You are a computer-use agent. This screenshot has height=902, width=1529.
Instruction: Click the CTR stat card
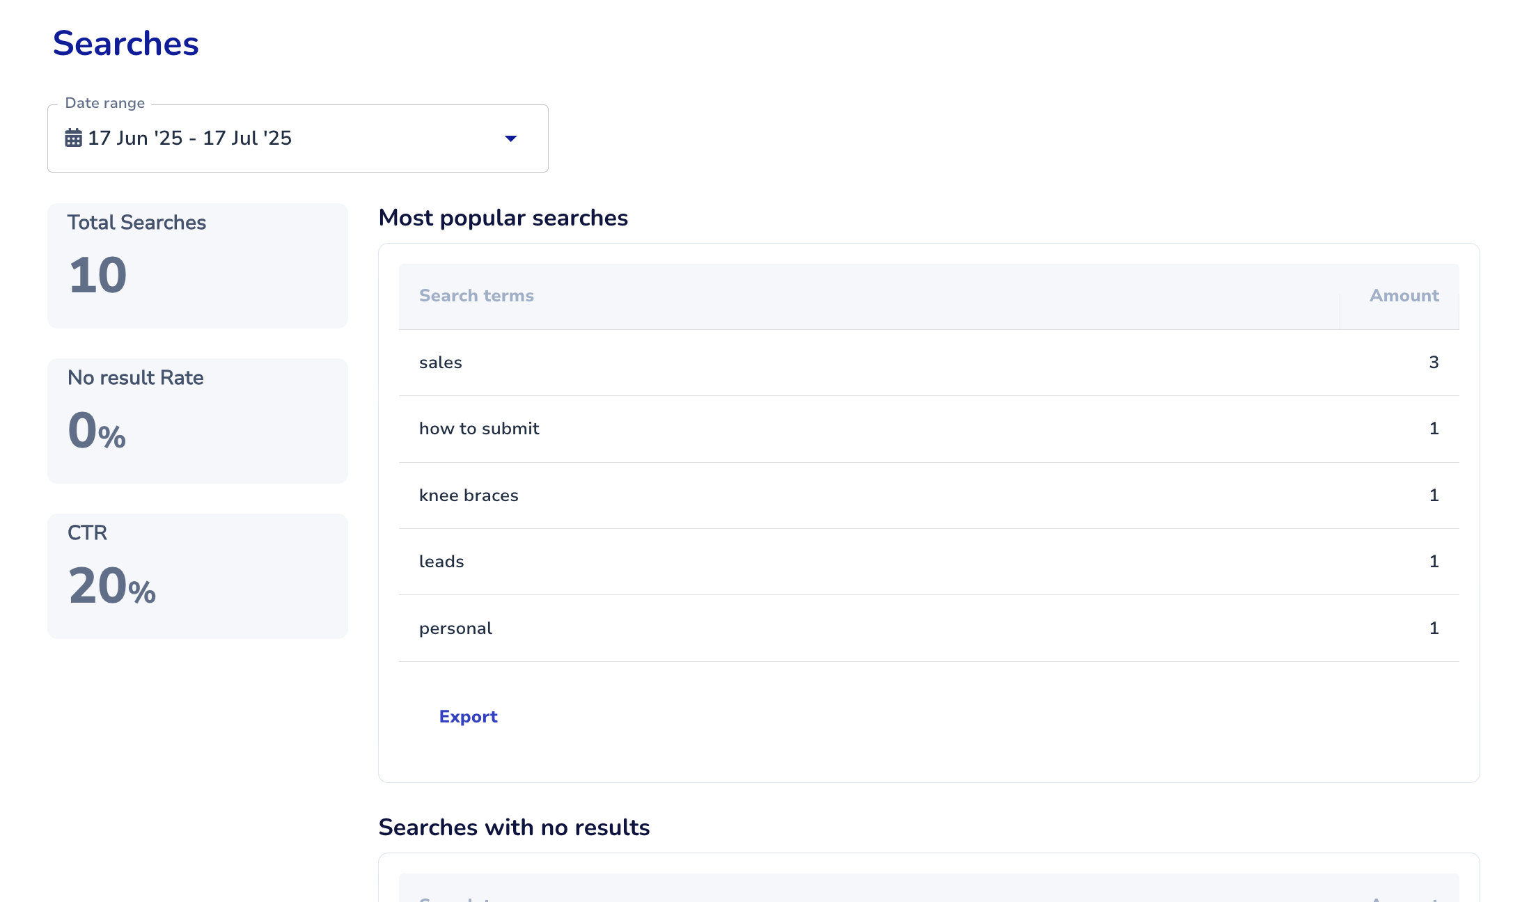[x=197, y=576]
